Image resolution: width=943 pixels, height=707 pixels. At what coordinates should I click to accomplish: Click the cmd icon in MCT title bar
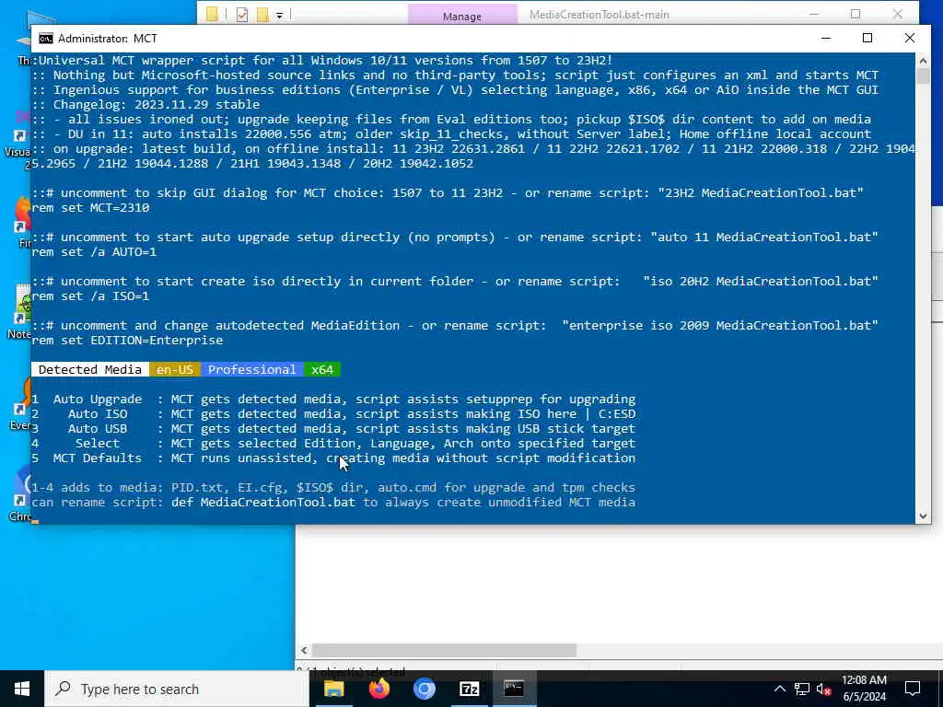point(46,39)
